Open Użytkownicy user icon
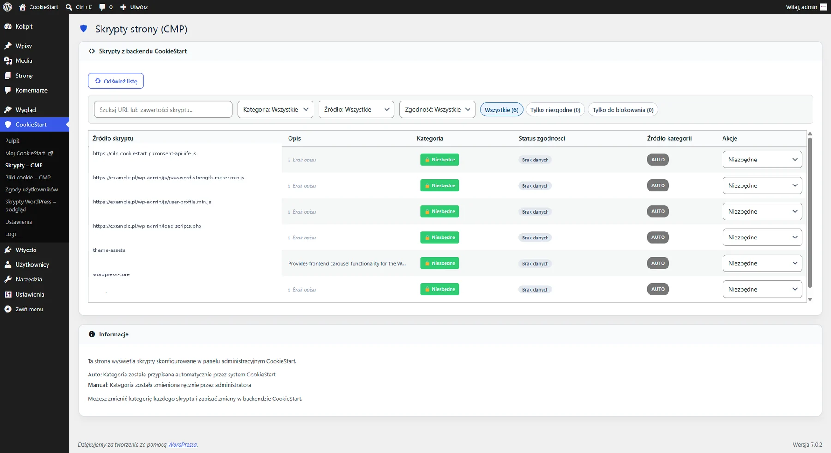Image resolution: width=831 pixels, height=453 pixels. pos(8,264)
